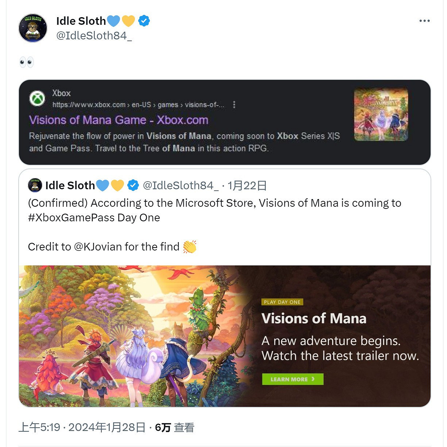Click the PLAY DAY ONE badge label

[x=282, y=302]
